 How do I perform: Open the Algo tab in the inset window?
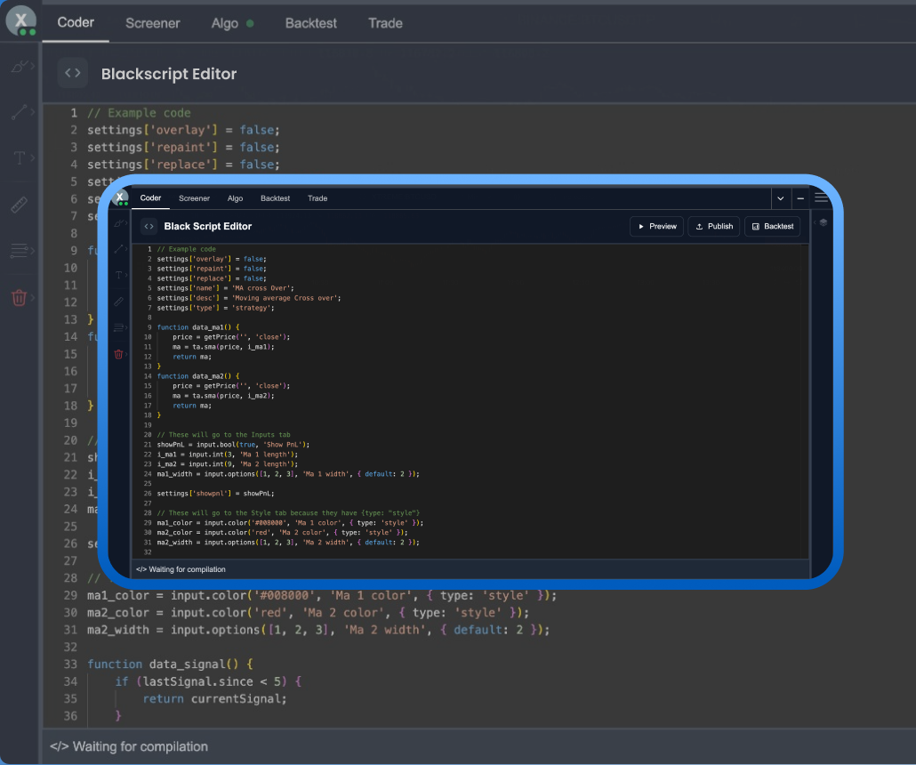pyautogui.click(x=235, y=198)
